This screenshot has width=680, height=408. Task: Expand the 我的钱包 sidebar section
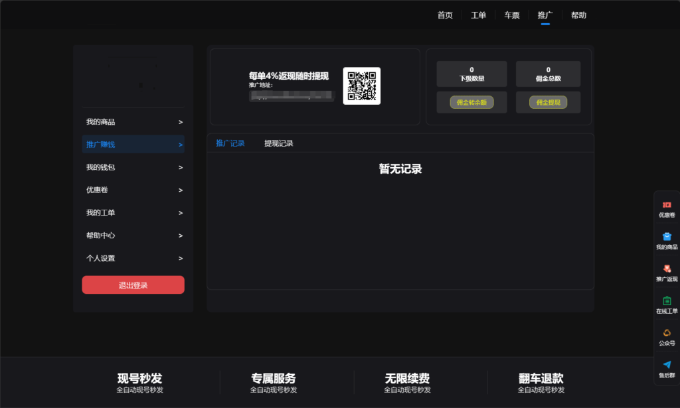(x=133, y=167)
